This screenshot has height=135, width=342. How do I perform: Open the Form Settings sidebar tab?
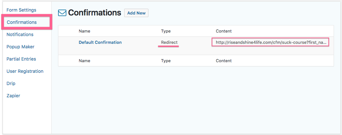point(21,10)
